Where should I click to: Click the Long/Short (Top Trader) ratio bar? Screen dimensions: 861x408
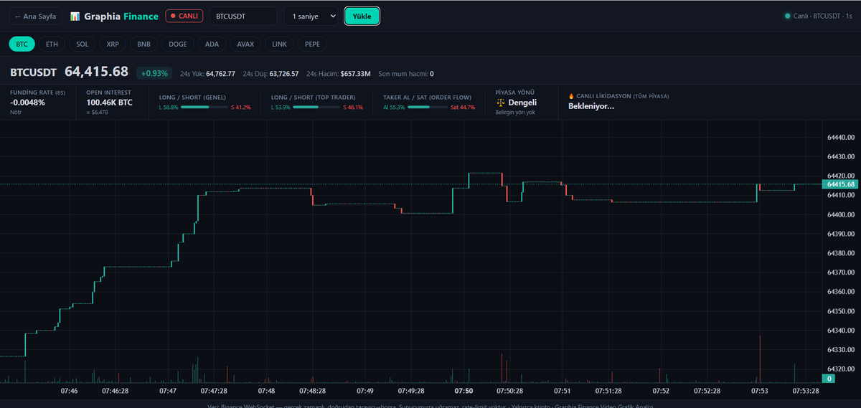tap(316, 107)
